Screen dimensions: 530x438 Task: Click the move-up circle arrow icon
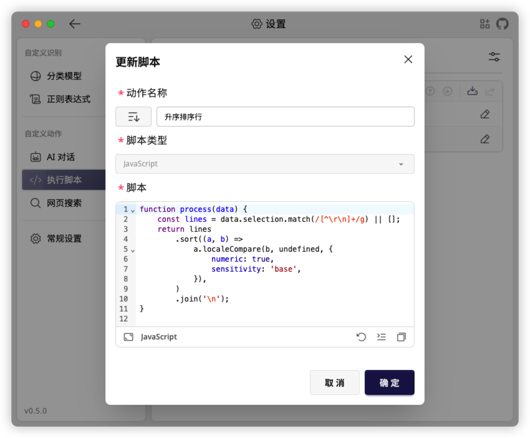point(430,91)
